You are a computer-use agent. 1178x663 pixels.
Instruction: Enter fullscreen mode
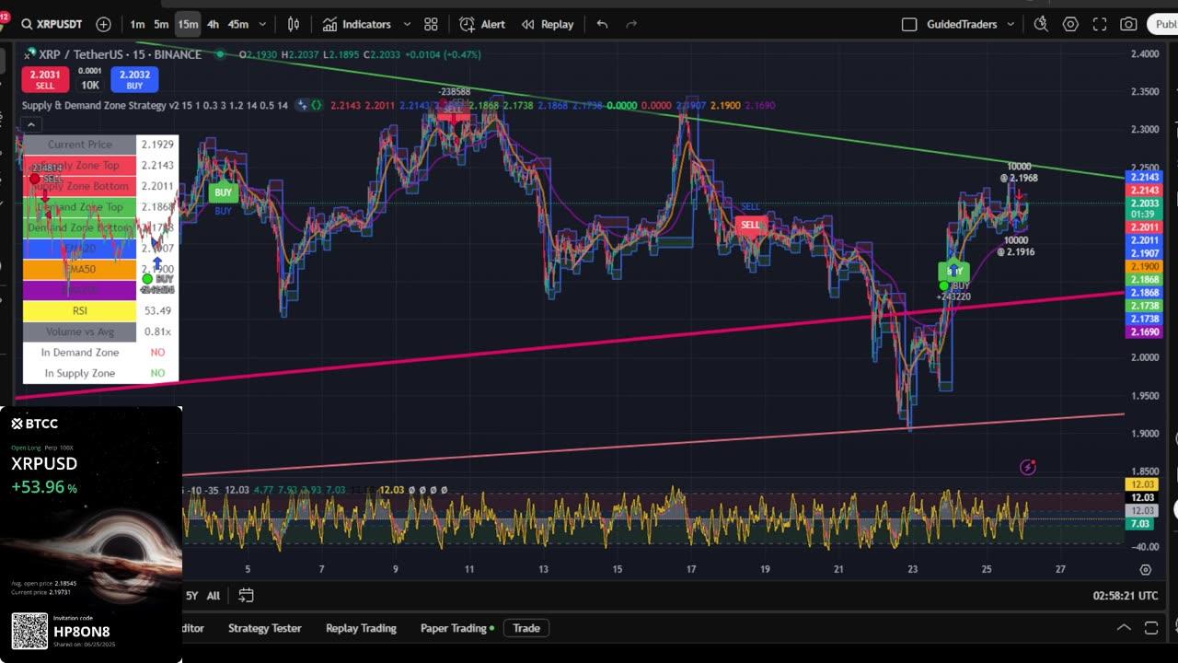click(1100, 24)
